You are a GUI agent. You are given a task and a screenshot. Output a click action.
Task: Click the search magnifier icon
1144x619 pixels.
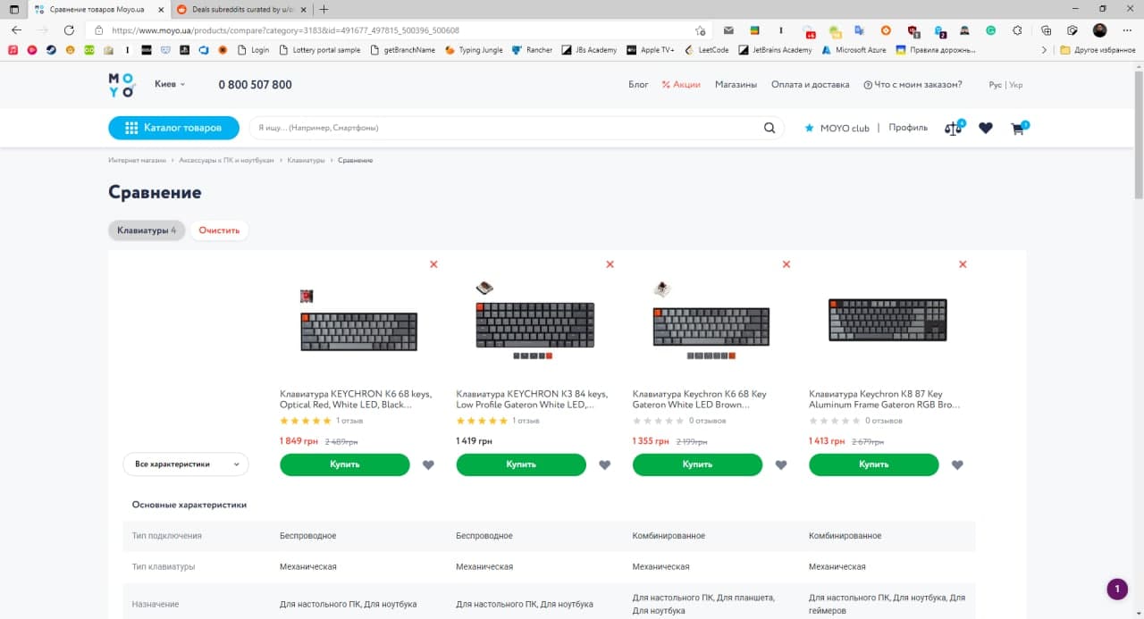pos(770,128)
